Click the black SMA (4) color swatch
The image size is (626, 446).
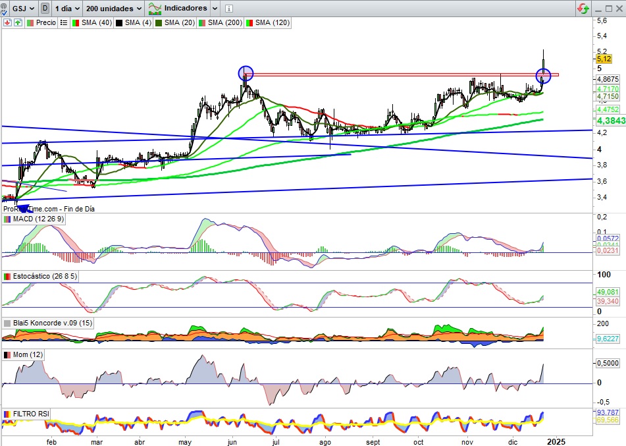pos(119,23)
